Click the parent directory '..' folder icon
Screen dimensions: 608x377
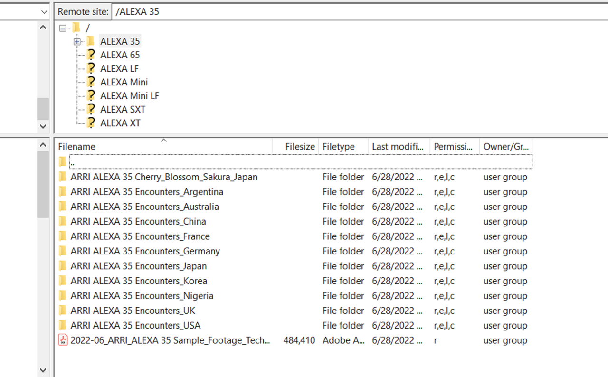click(63, 162)
